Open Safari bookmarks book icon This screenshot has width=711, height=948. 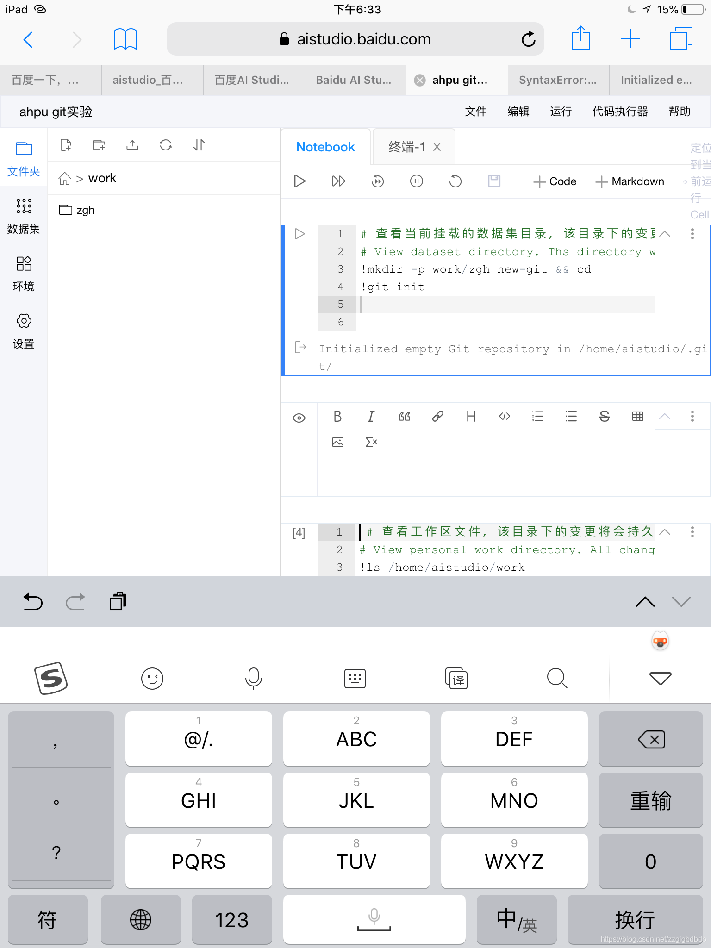[x=125, y=39]
